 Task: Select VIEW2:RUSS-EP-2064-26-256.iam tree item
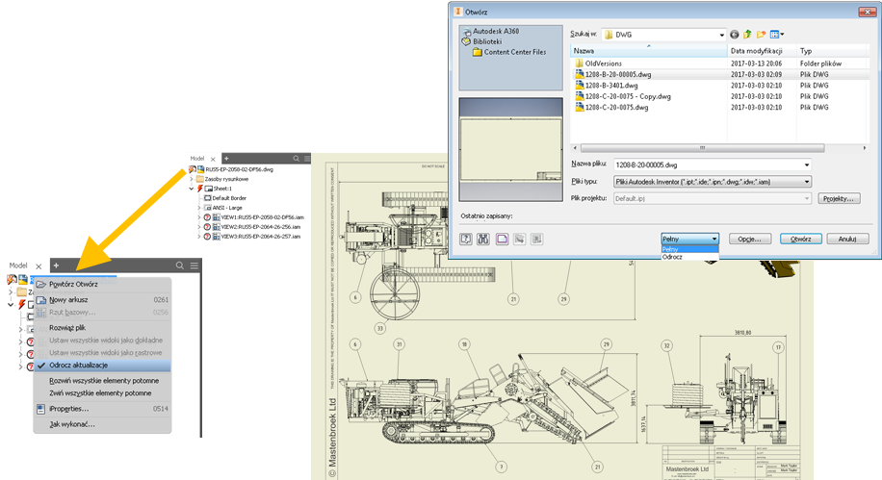[260, 227]
